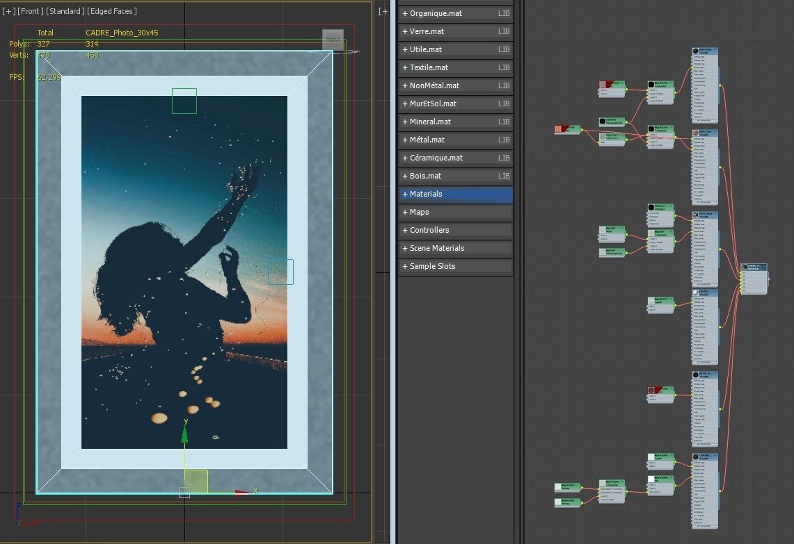
Task: Select the Mix map node
Action: pos(660,485)
